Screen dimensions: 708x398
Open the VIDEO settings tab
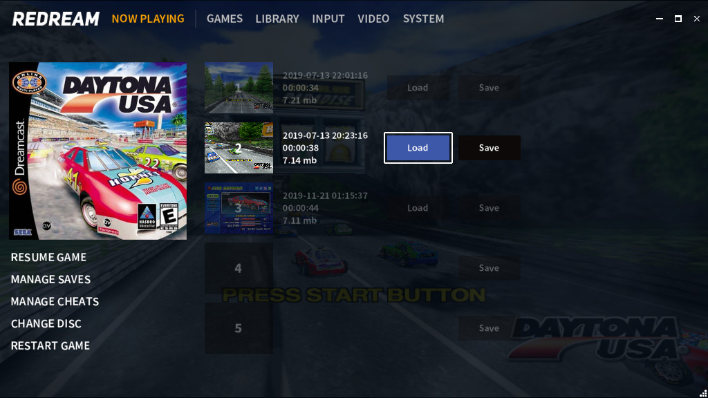click(373, 19)
